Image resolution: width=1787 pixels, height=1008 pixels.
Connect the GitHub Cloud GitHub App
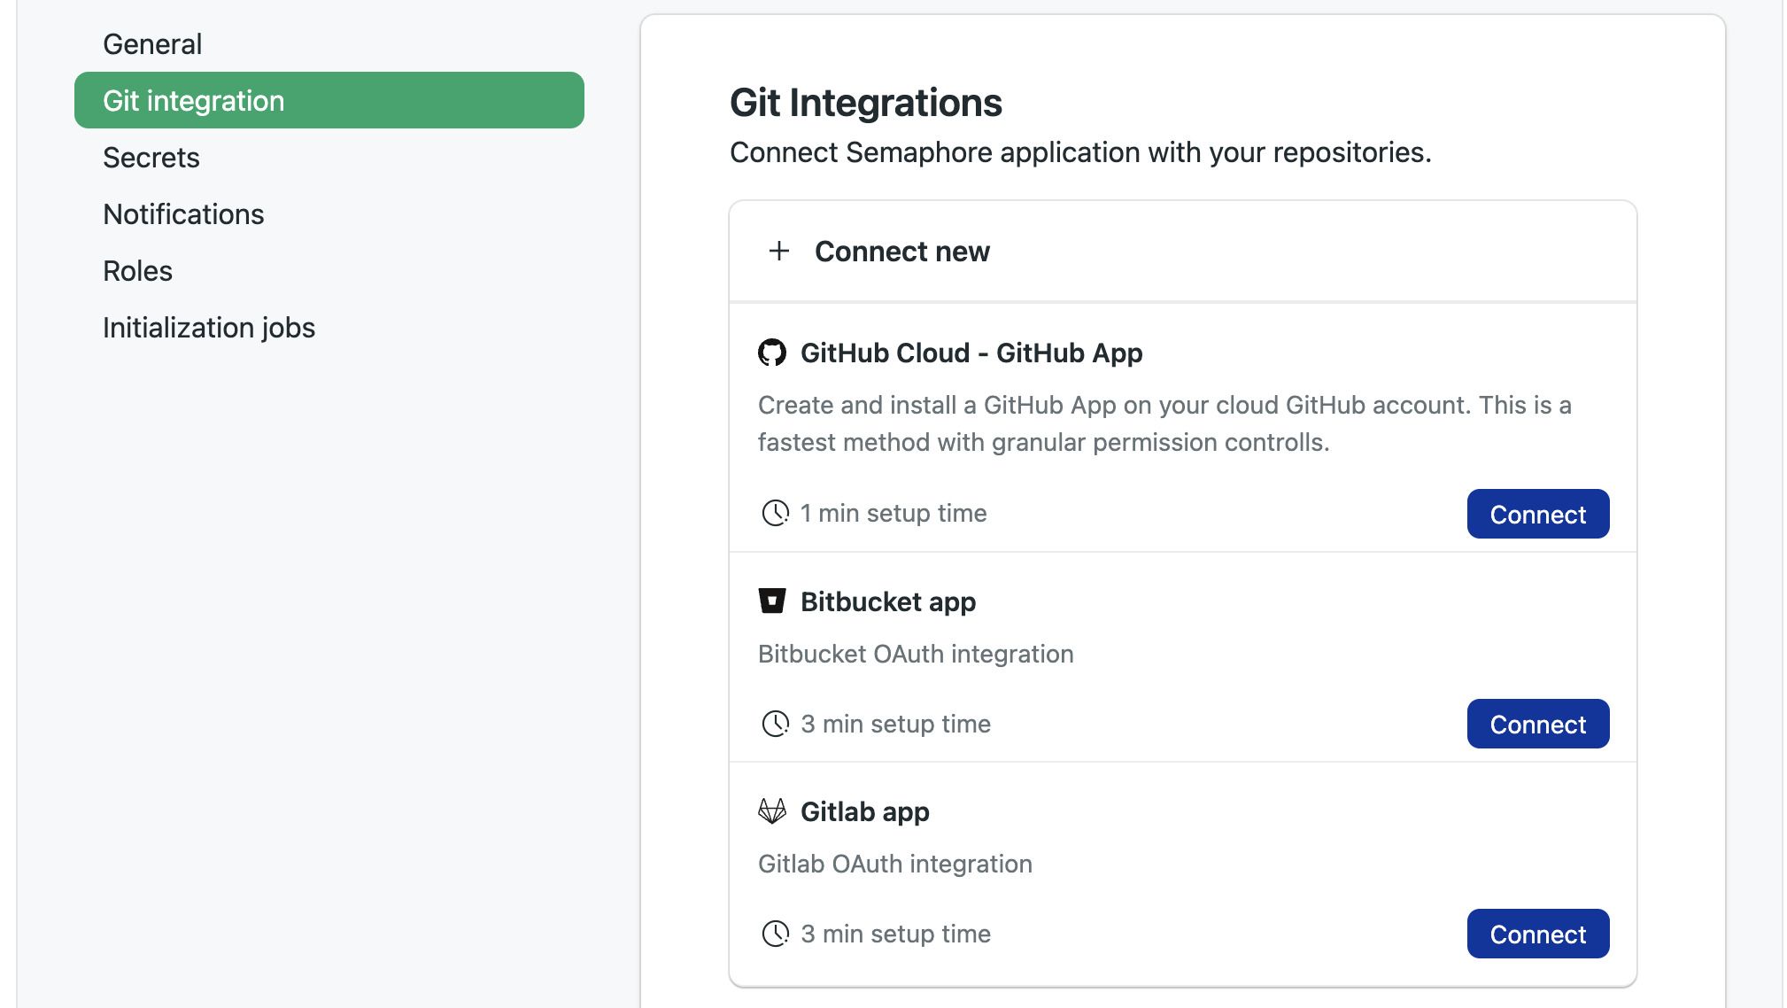(1538, 514)
